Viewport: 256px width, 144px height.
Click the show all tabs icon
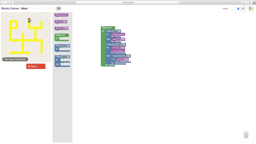(x=249, y=2)
